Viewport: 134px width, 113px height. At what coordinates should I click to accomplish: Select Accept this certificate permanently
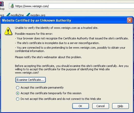coord(17,88)
